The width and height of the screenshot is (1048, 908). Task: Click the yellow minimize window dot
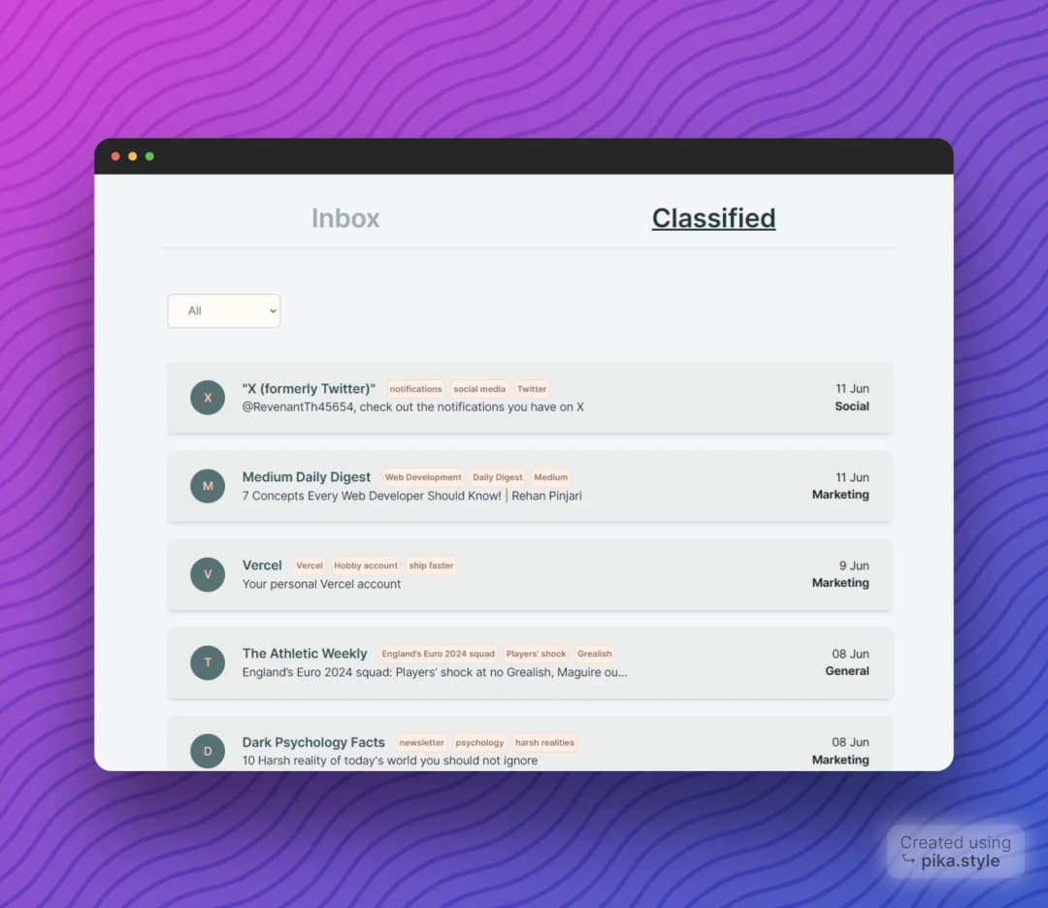pos(132,156)
